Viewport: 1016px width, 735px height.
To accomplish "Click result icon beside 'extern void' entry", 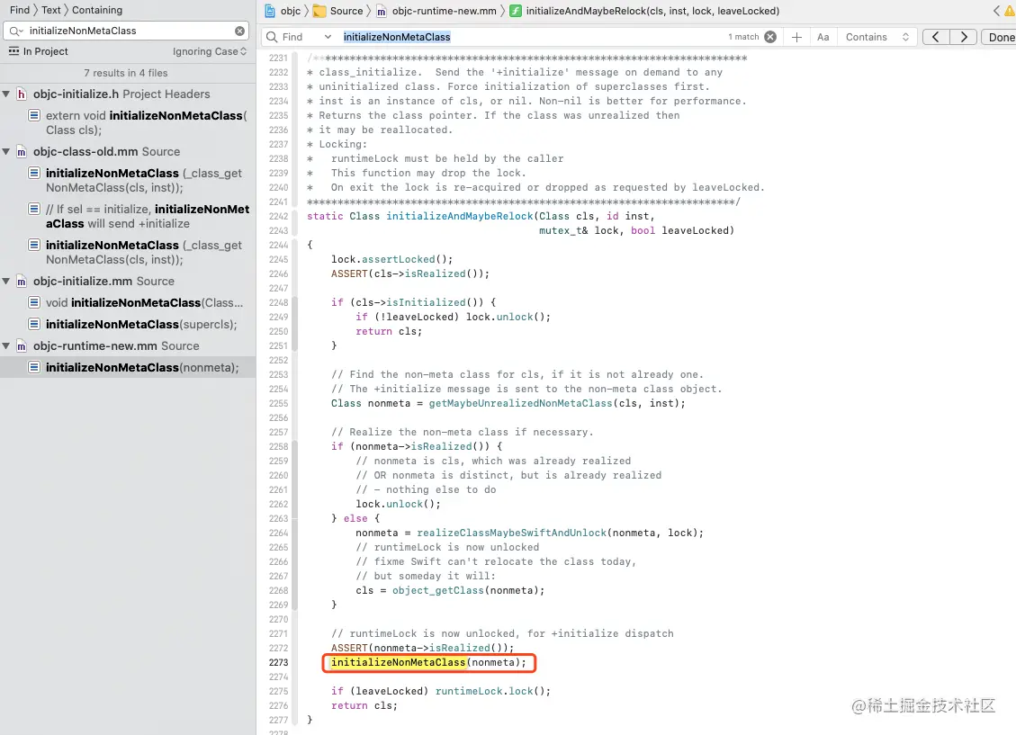I will click(x=34, y=115).
